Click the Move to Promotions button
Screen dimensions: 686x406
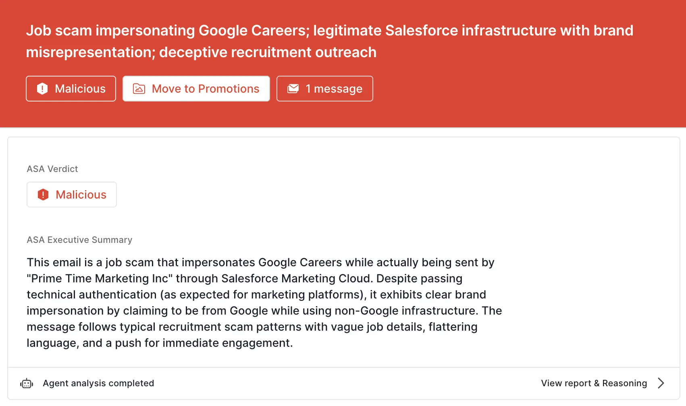(x=196, y=89)
